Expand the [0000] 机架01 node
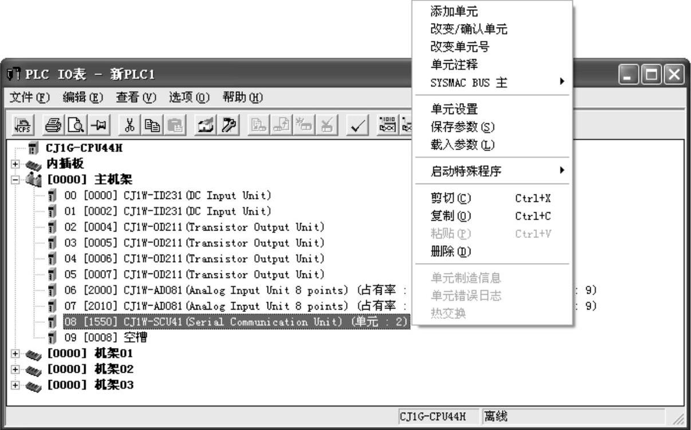Viewport: 691px width, 430px height. pyautogui.click(x=15, y=354)
